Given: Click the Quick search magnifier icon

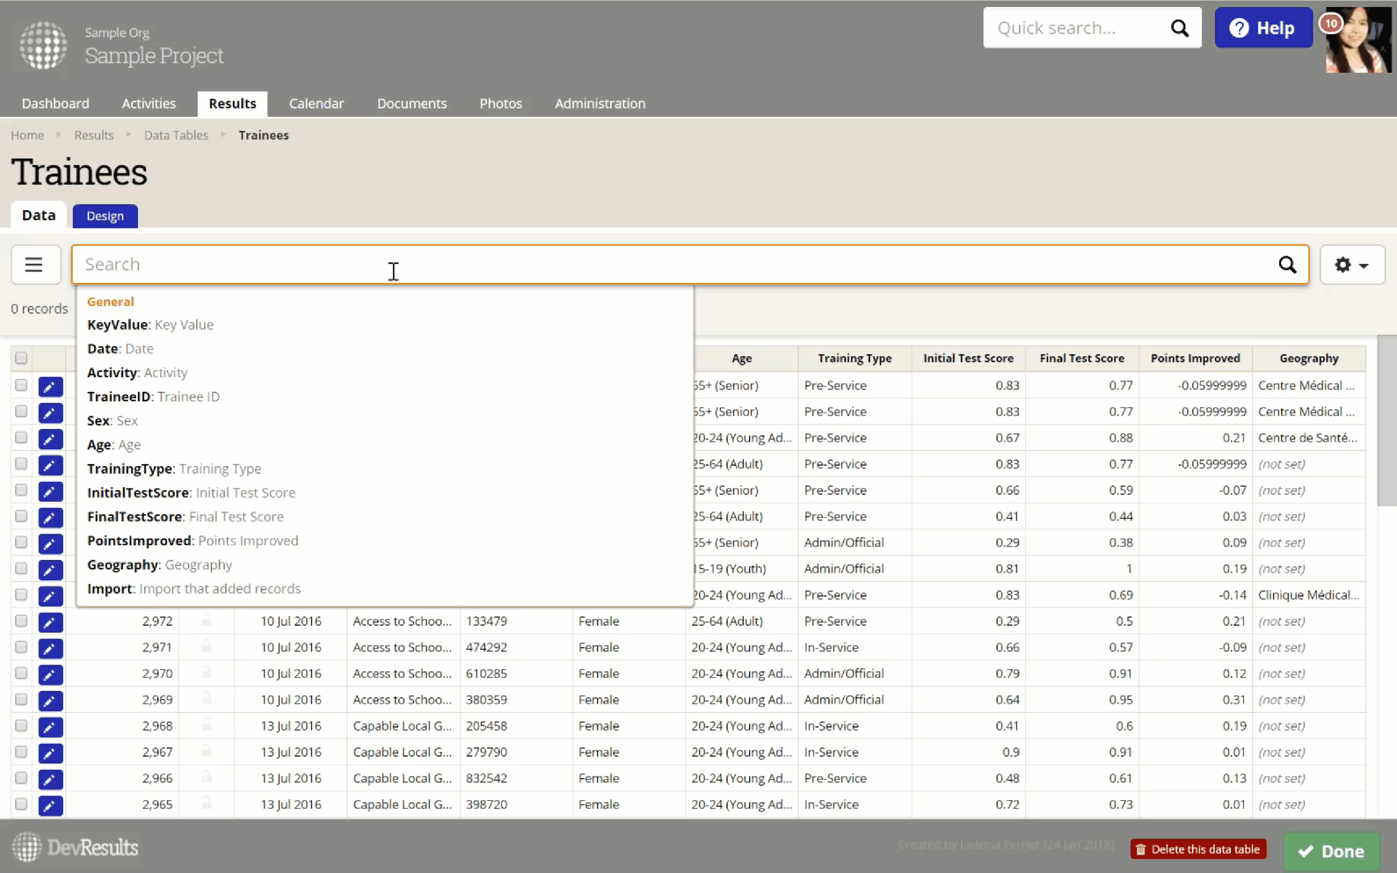Looking at the screenshot, I should coord(1179,27).
